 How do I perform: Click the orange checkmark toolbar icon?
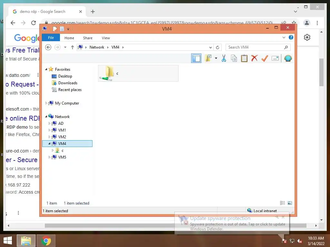coord(265,58)
